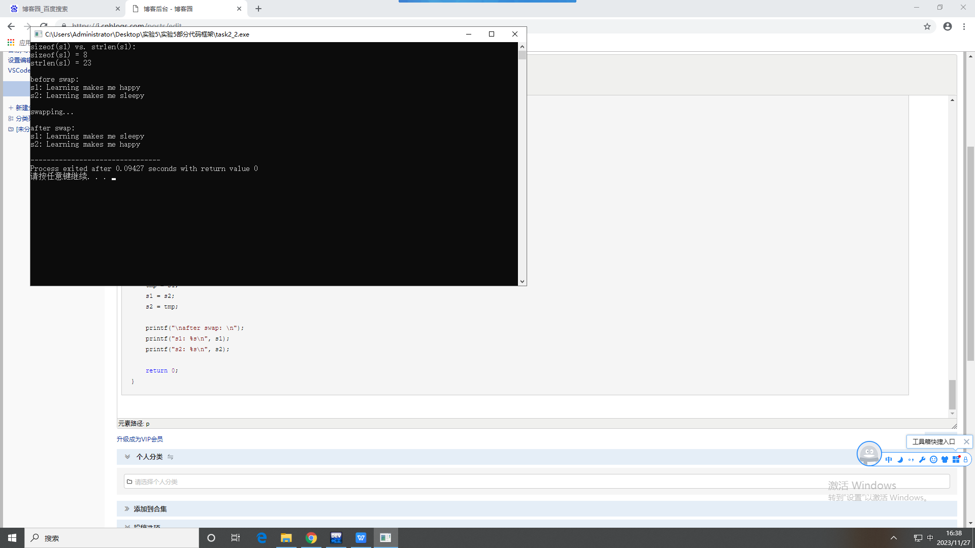Dismiss the 工具箱快捷入口 tooltip
Screen dimensions: 975x548
tap(966, 441)
